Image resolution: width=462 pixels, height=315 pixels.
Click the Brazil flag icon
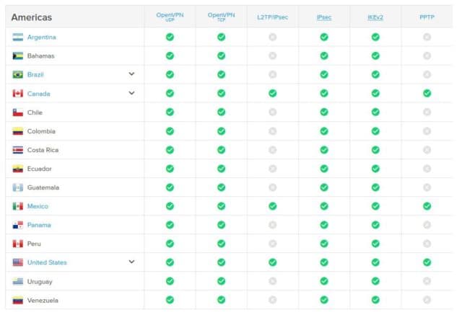17,75
